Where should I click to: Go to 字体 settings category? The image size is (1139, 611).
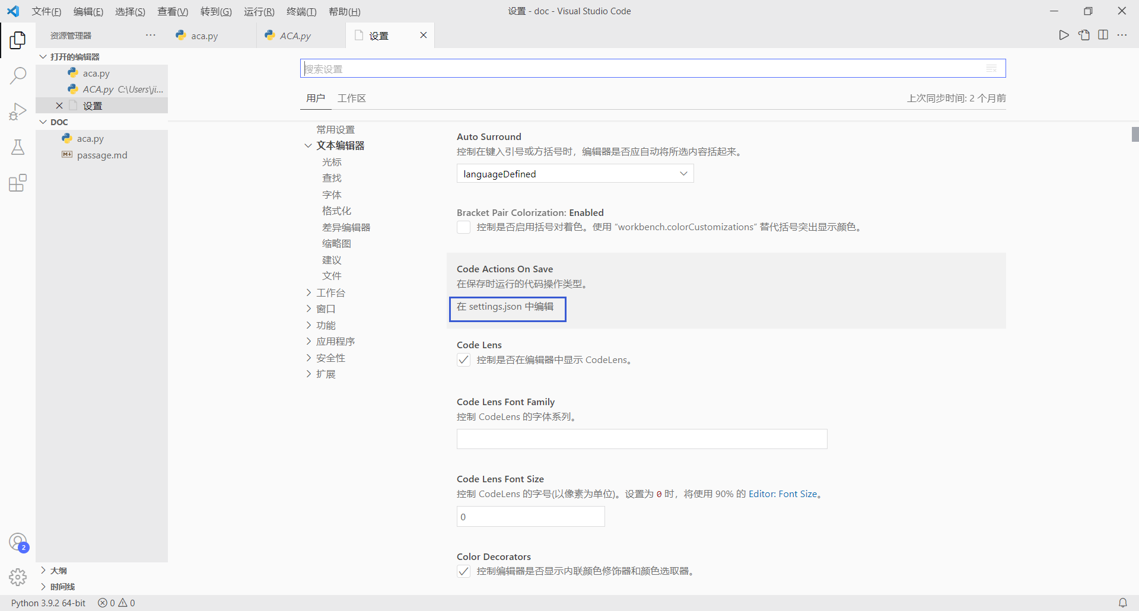coord(332,195)
